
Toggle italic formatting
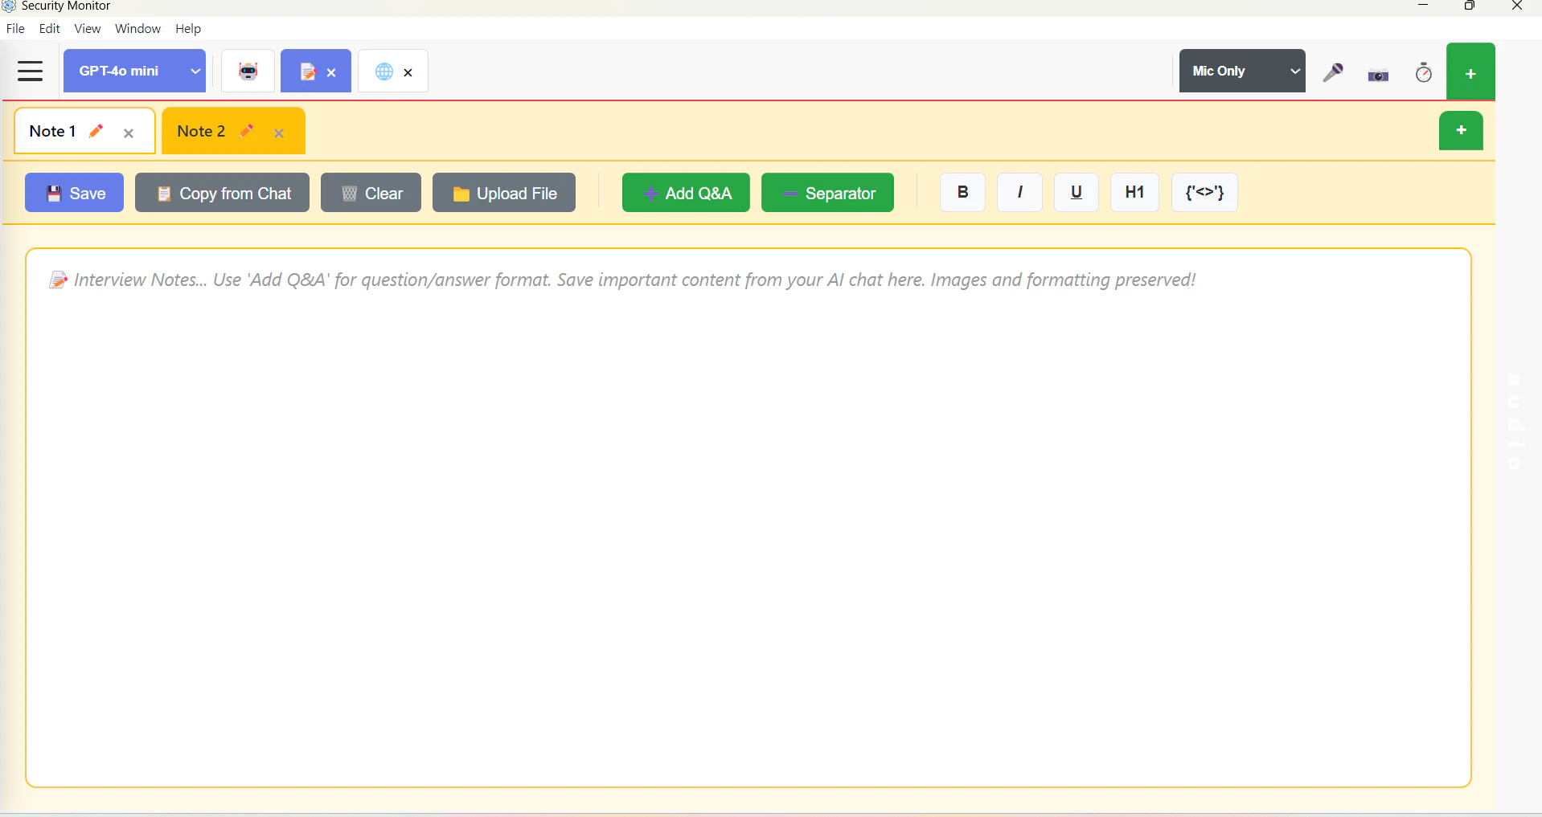(1019, 192)
